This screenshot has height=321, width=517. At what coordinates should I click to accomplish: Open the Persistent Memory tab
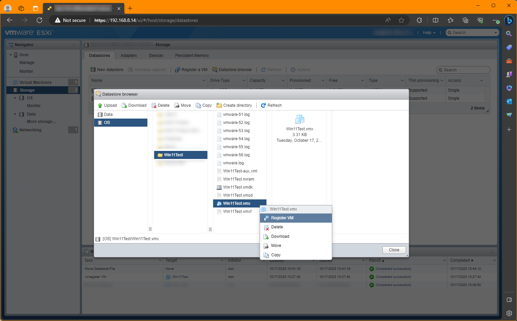pyautogui.click(x=192, y=56)
